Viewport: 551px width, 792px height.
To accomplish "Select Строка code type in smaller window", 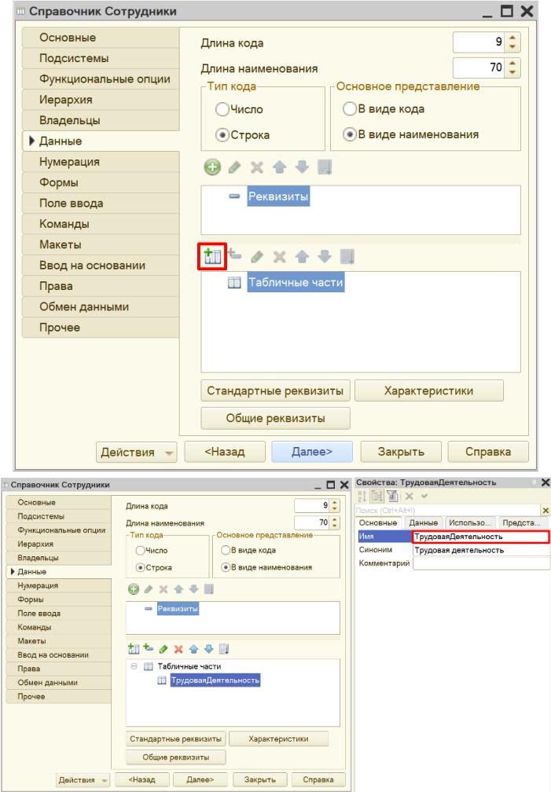I will (141, 568).
